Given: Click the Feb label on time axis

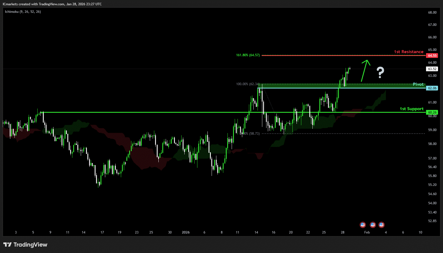Looking at the screenshot, I should (367, 232).
